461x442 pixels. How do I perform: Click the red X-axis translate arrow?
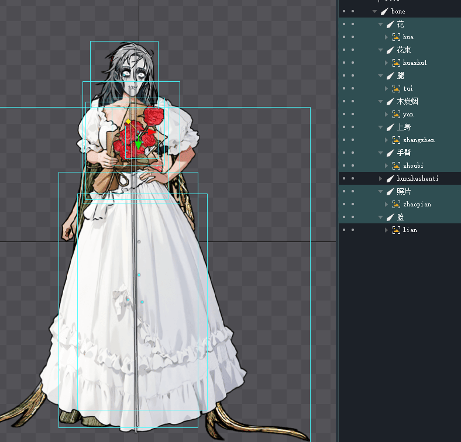coord(151,133)
